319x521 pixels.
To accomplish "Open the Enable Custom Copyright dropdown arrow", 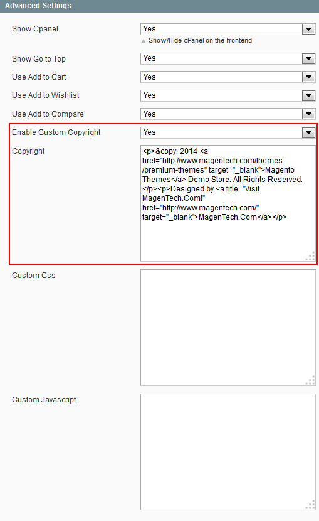I will (x=308, y=132).
